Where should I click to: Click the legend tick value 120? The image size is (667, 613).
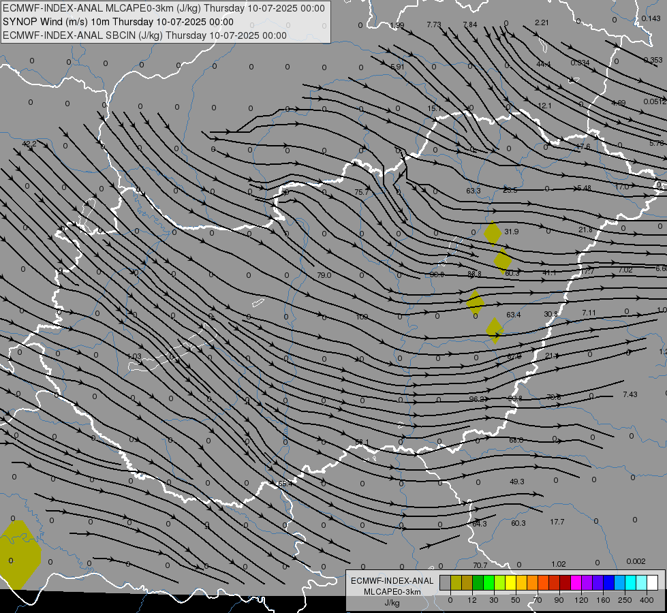click(x=581, y=600)
